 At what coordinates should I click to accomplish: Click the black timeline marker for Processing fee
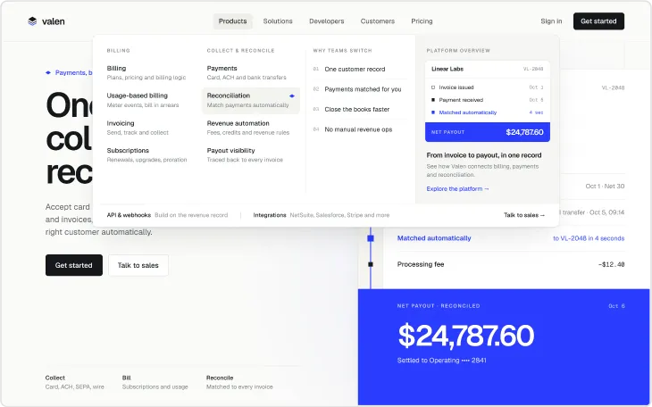click(x=371, y=264)
